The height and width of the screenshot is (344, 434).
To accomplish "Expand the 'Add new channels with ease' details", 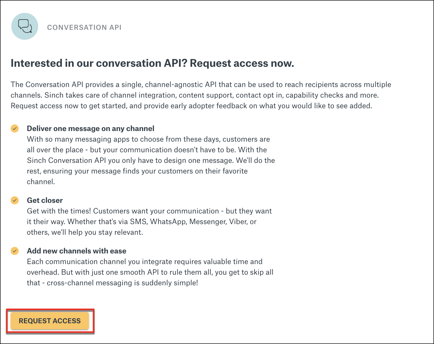I will pyautogui.click(x=76, y=251).
